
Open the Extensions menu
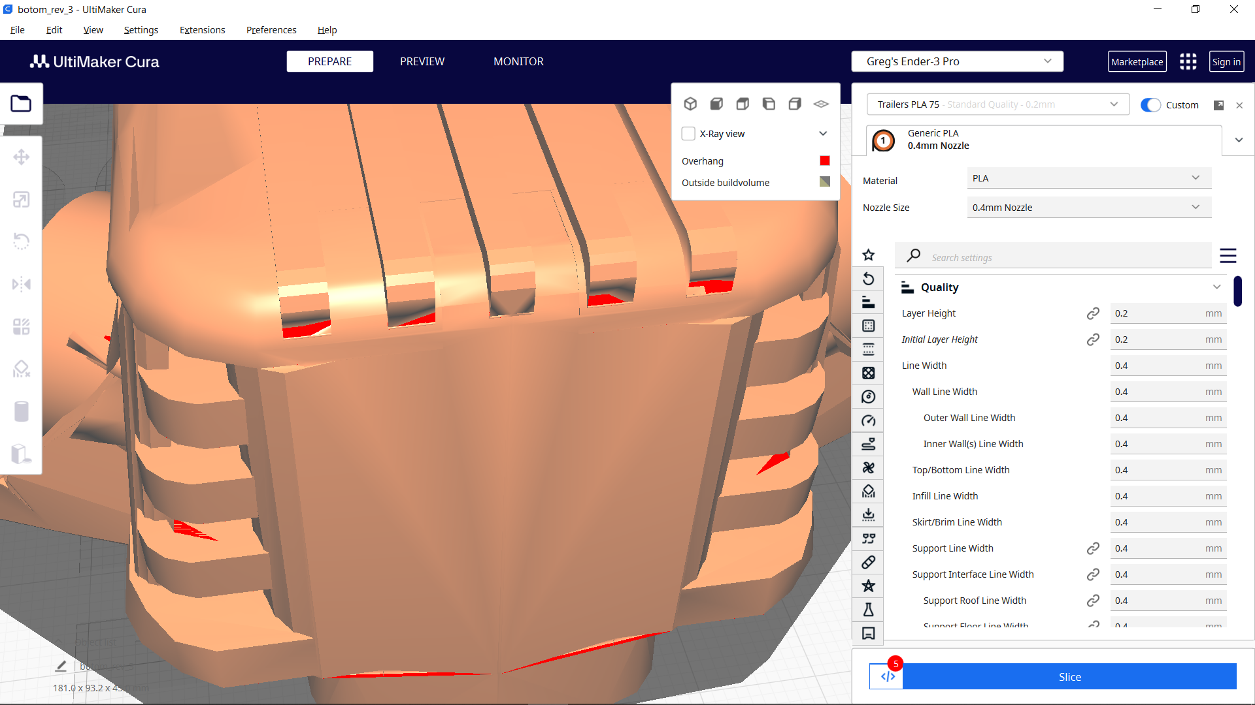click(202, 30)
